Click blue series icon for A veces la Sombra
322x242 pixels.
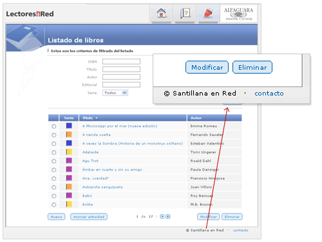click(x=69, y=143)
